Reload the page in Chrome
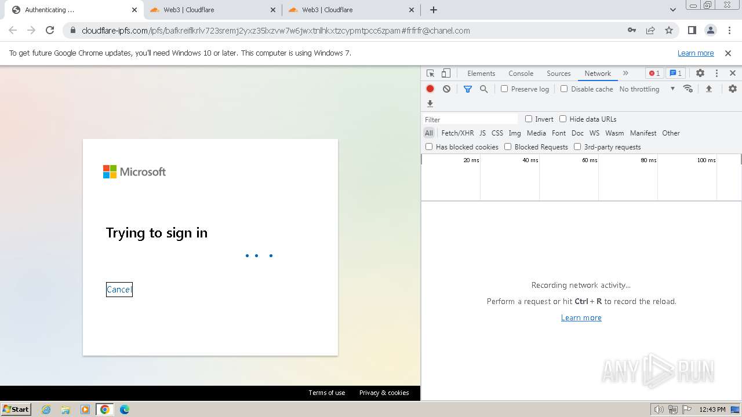 [50, 31]
